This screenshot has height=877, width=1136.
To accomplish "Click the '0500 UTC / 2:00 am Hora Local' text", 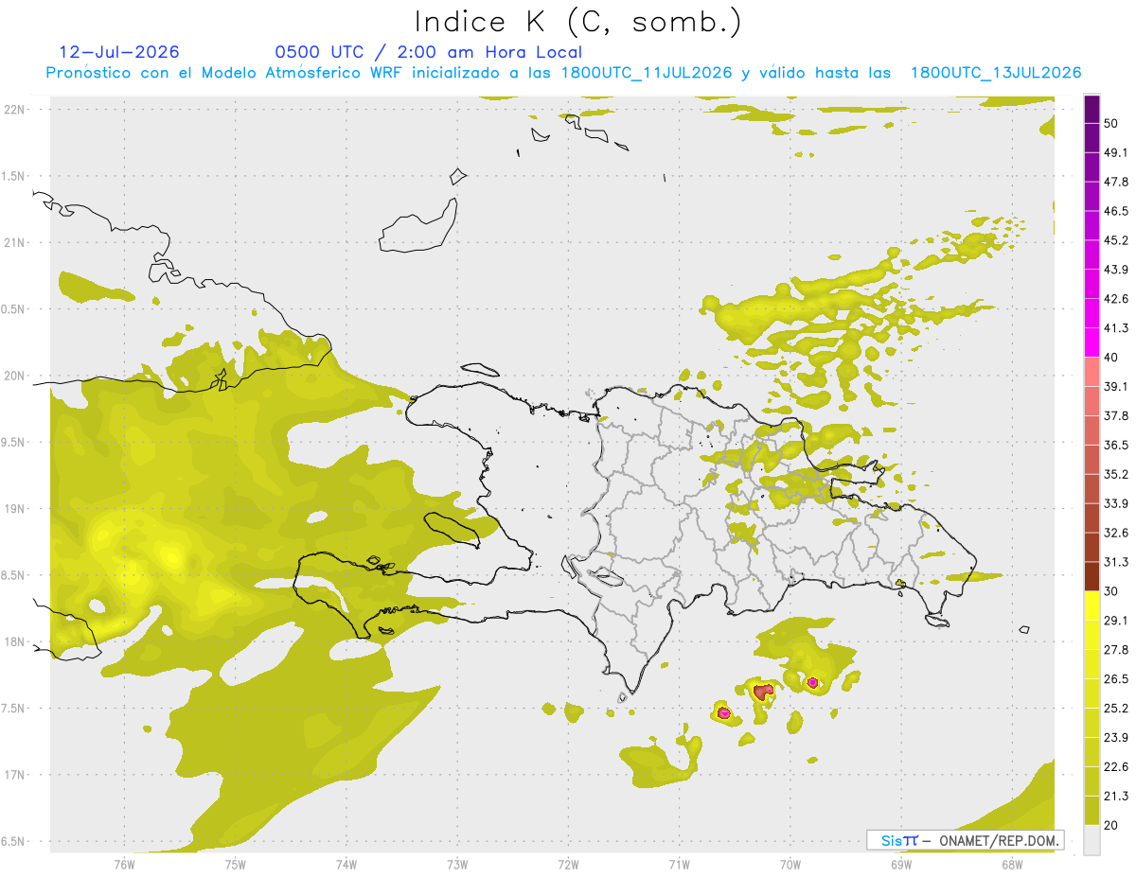I will (x=428, y=52).
